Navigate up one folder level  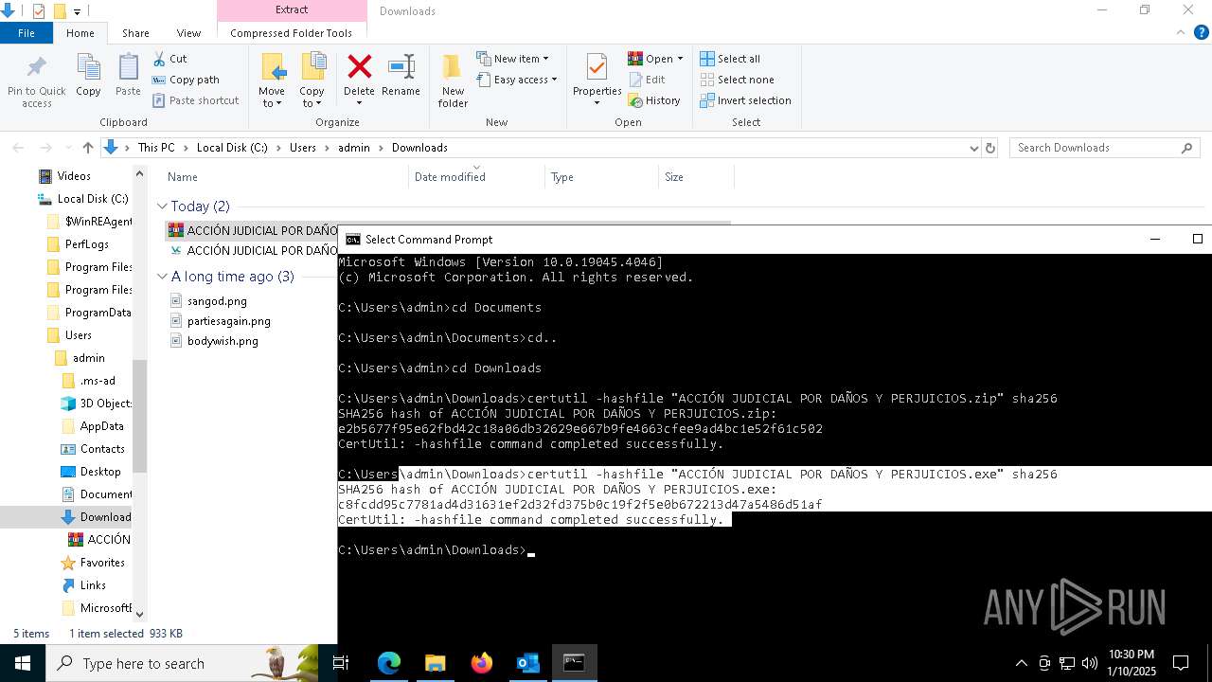click(88, 148)
